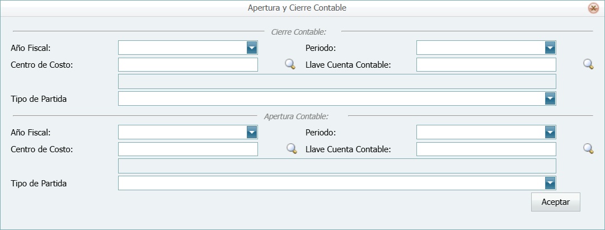
Task: Expand Tipo de Partida dropdown in Cierre Contable
Action: [x=550, y=99]
